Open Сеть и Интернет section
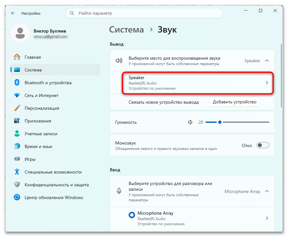This screenshot has height=237, width=288. click(55, 95)
